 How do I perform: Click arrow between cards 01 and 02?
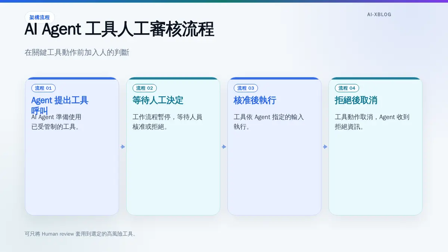pos(123,147)
